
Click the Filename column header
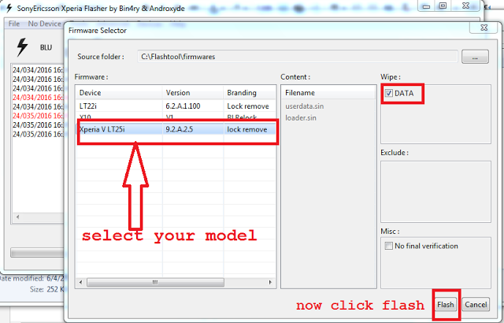click(328, 92)
